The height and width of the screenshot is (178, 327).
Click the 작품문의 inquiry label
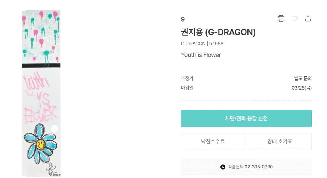(235, 167)
